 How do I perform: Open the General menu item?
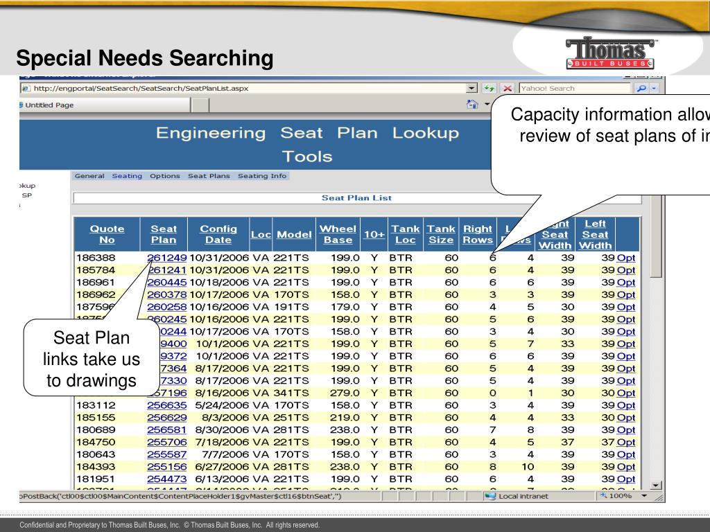tap(89, 176)
